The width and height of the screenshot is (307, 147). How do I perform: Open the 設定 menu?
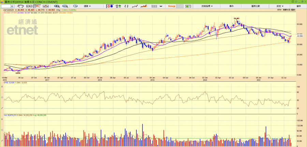(x=280, y=6)
